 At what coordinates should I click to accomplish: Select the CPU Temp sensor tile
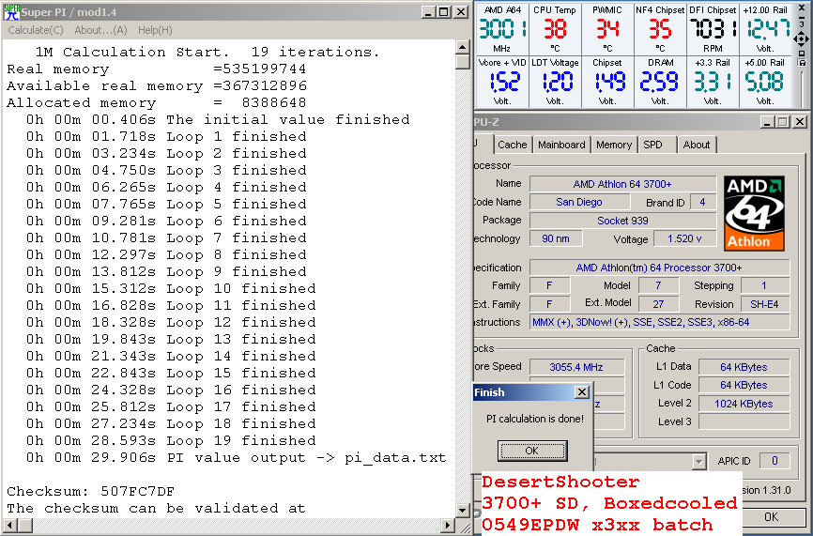pyautogui.click(x=555, y=28)
